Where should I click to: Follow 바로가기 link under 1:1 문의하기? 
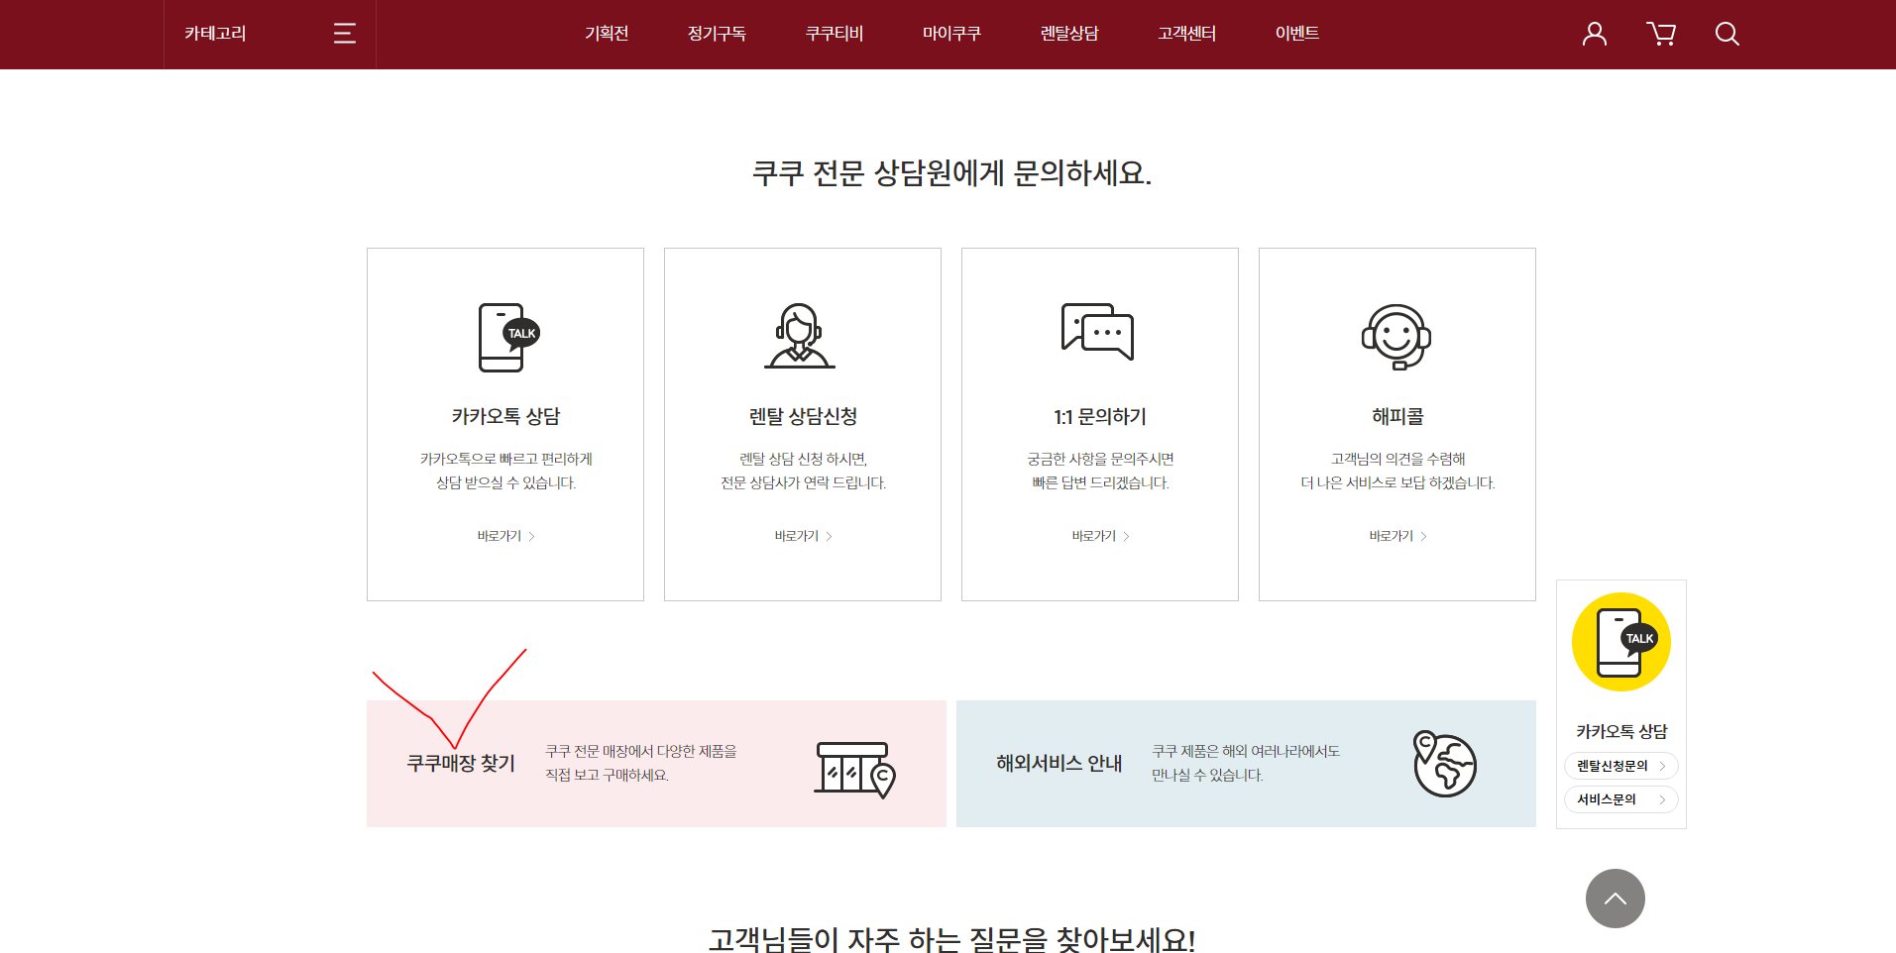1100,536
